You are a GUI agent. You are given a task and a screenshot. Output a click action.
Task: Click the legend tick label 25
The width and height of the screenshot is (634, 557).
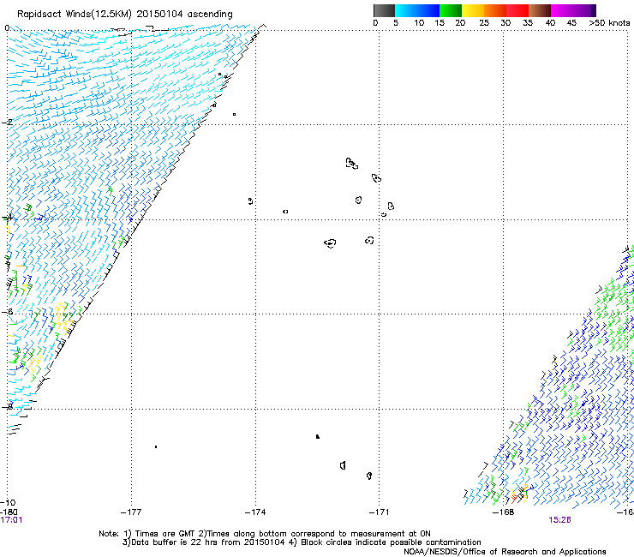pyautogui.click(x=484, y=23)
